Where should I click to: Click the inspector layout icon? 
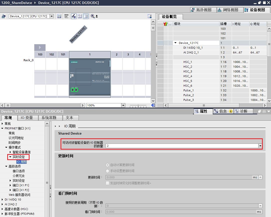pos(264,111)
